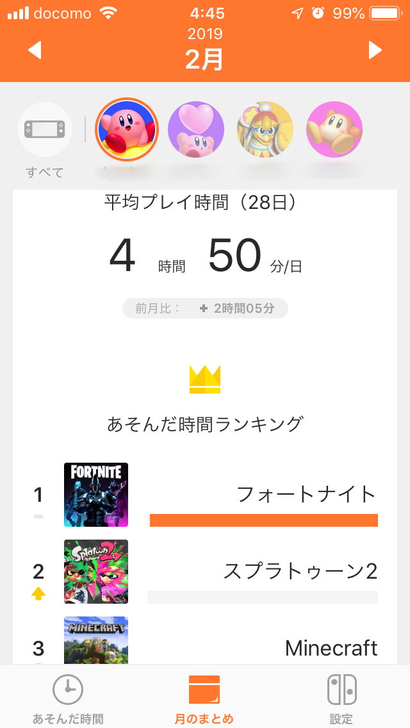Tap the orange Fortnite playtime bar
This screenshot has width=410, height=728.
click(x=264, y=520)
